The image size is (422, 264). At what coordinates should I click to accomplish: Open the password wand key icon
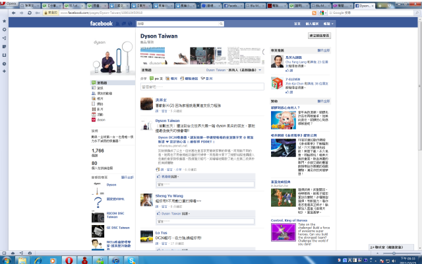pyautogui.click(x=38, y=13)
